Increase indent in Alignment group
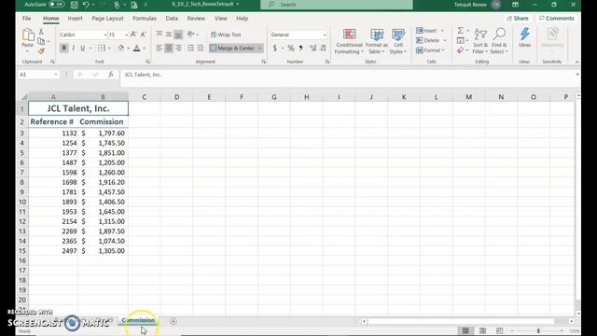 [x=201, y=48]
